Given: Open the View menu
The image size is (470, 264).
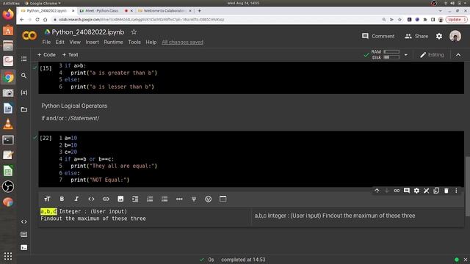Looking at the screenshot, I should (x=75, y=43).
